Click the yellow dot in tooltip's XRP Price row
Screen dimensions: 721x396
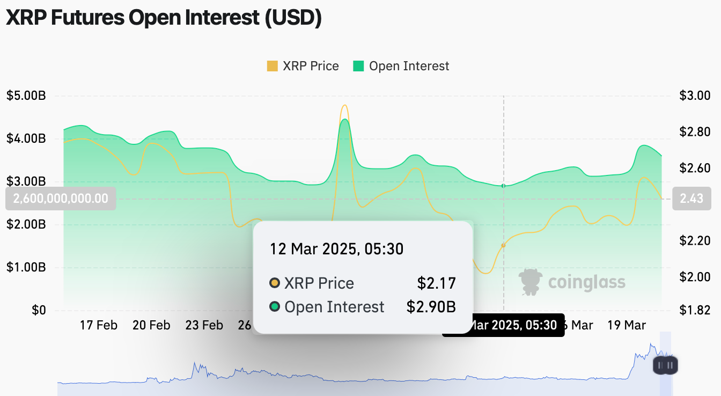pos(275,283)
